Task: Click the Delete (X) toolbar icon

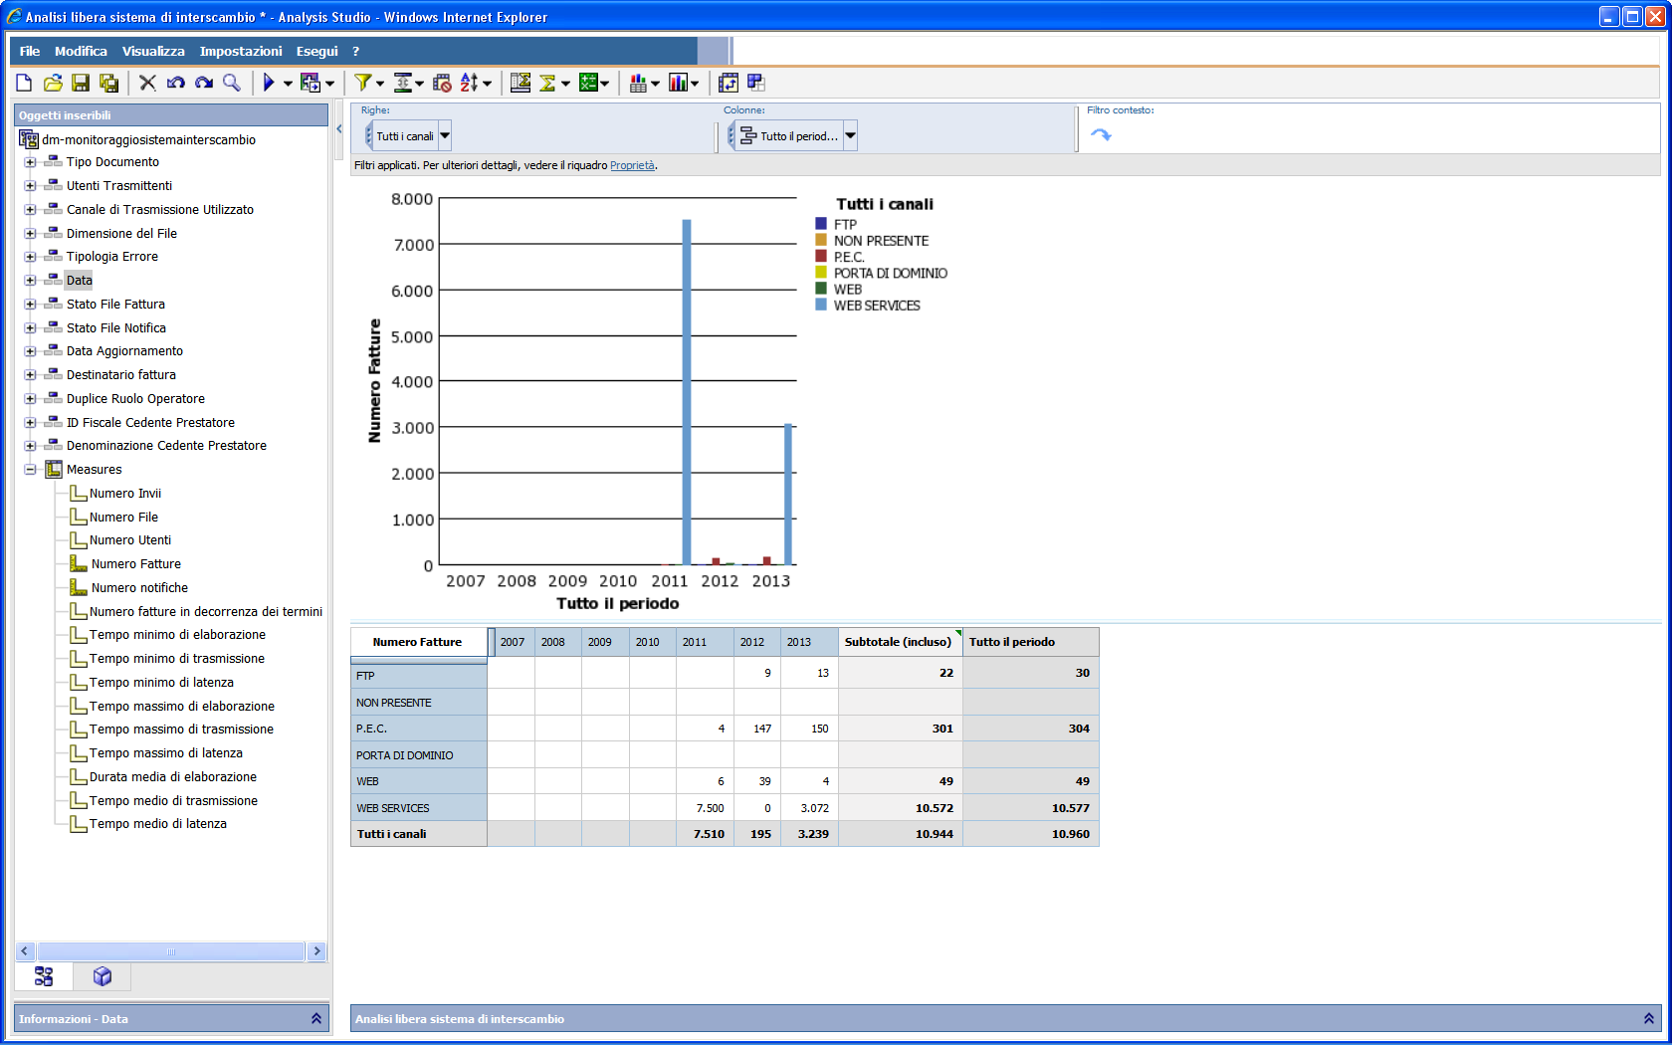Action: click(x=147, y=83)
